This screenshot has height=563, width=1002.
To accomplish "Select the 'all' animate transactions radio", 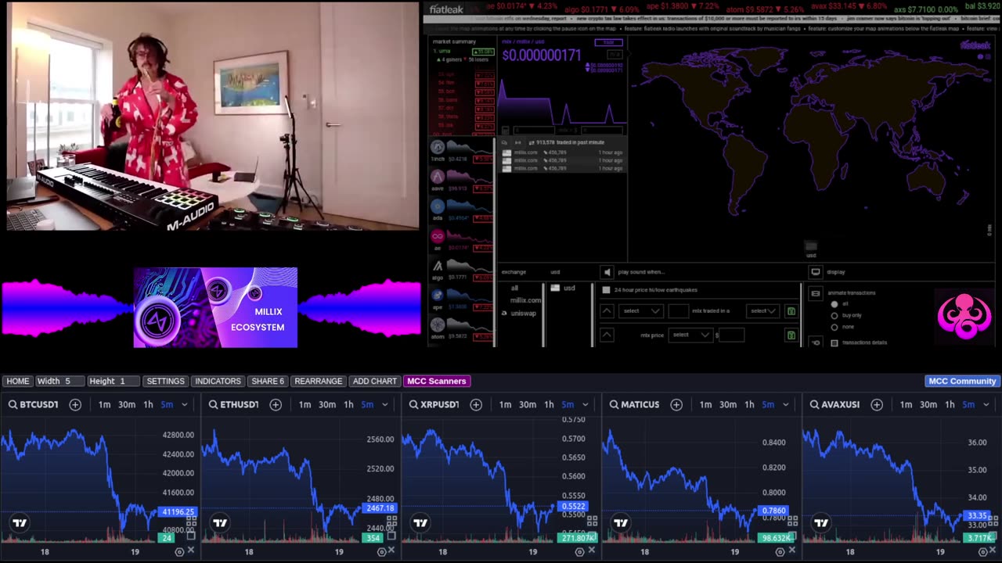I will 834,304.
